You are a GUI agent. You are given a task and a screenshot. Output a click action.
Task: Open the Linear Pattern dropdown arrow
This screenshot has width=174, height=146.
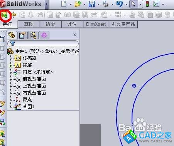pyautogui.click(x=125, y=15)
